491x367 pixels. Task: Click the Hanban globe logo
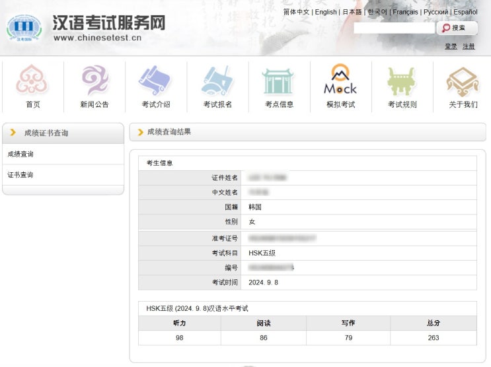24,28
